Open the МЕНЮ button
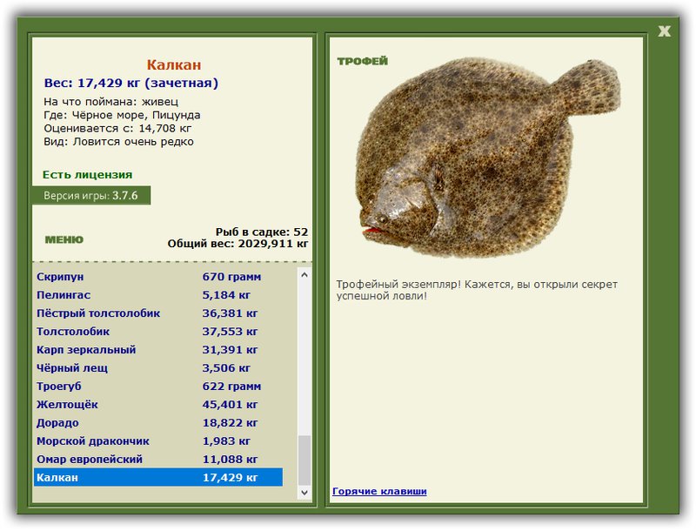This screenshot has width=696, height=531. [x=64, y=239]
